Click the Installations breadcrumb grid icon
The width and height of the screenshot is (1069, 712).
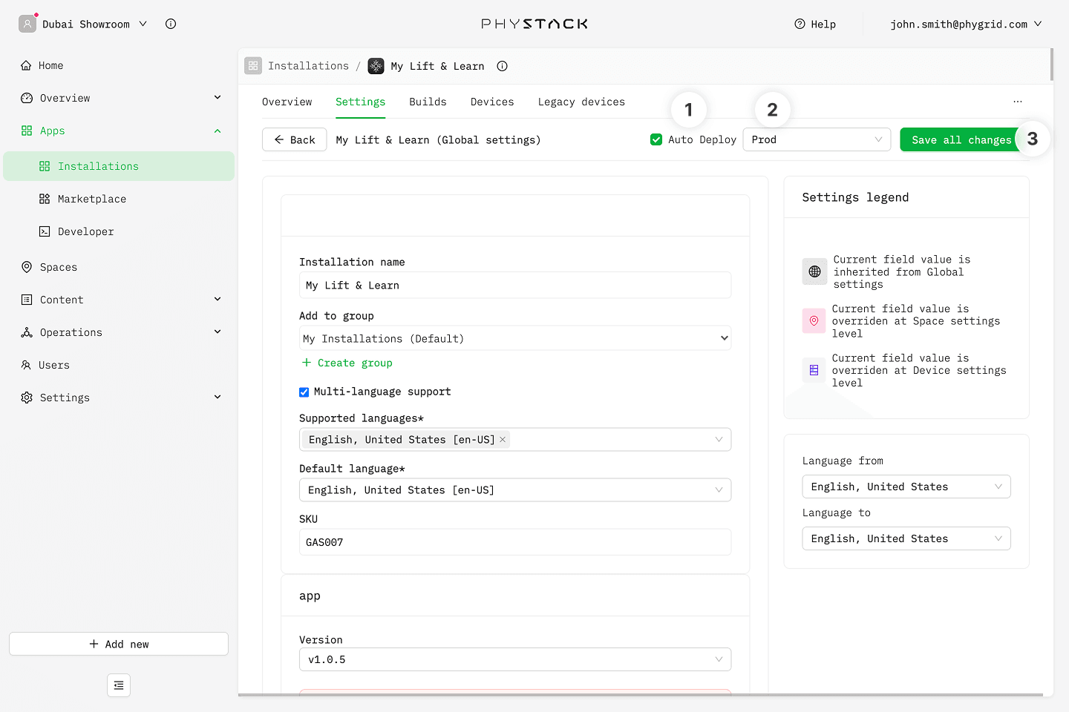tap(253, 66)
